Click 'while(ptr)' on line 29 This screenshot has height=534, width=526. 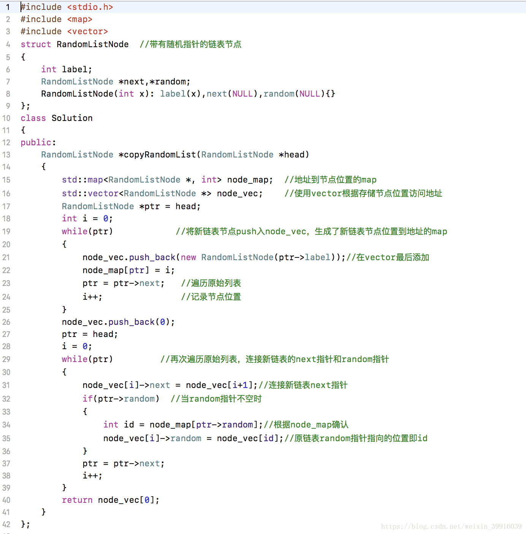point(87,359)
